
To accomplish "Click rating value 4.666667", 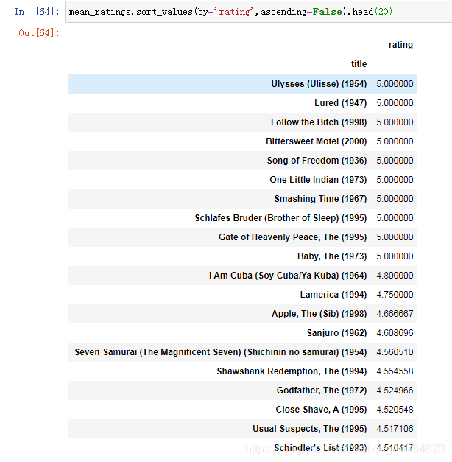I will tap(395, 314).
